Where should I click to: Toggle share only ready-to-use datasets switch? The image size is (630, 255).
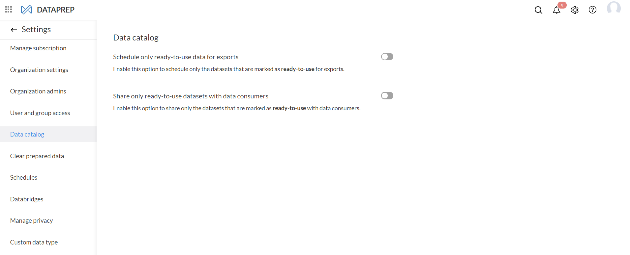(x=387, y=96)
